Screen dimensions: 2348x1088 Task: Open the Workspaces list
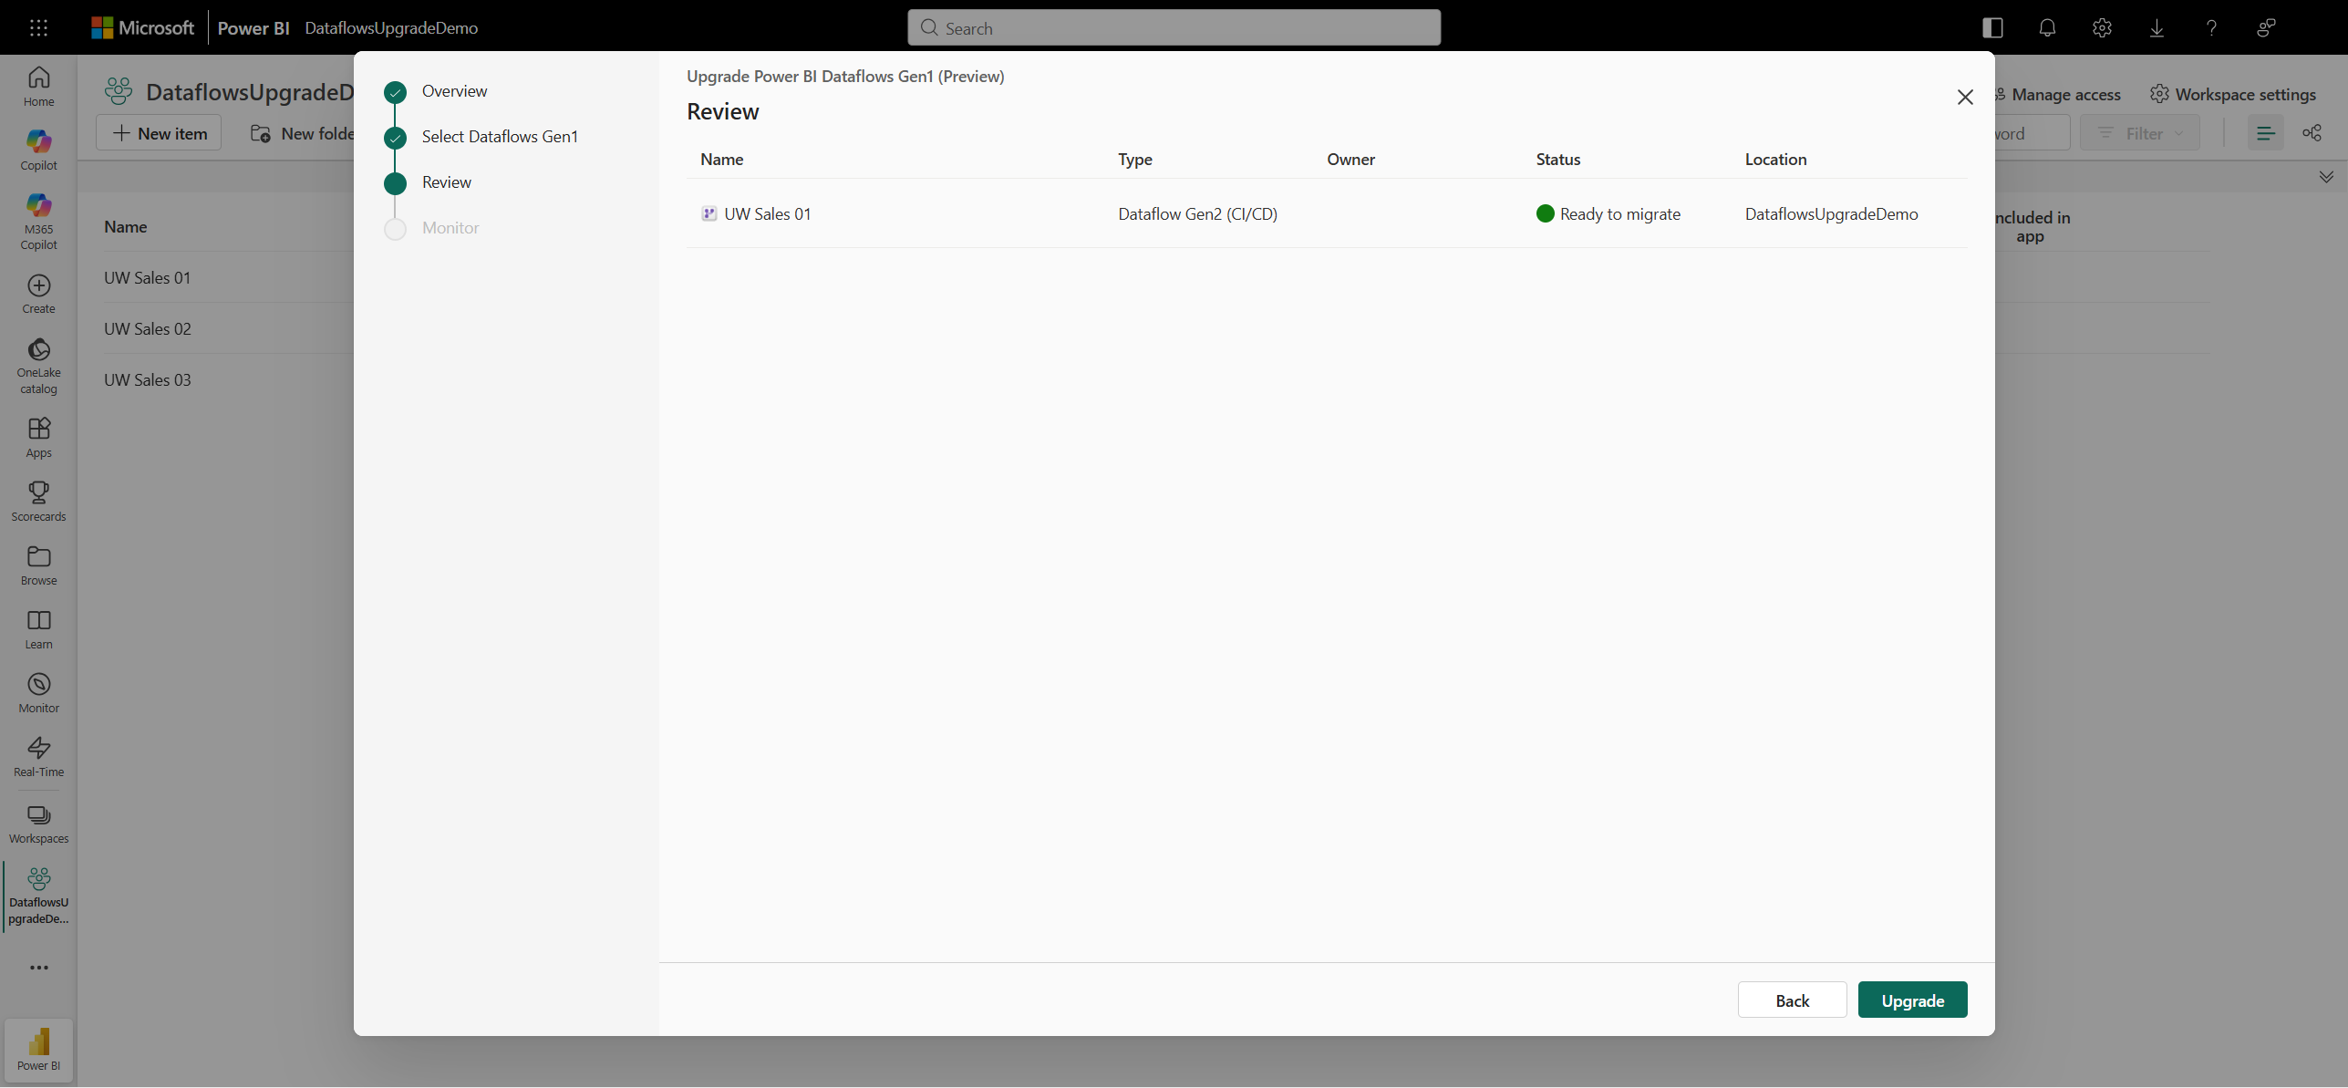point(38,824)
